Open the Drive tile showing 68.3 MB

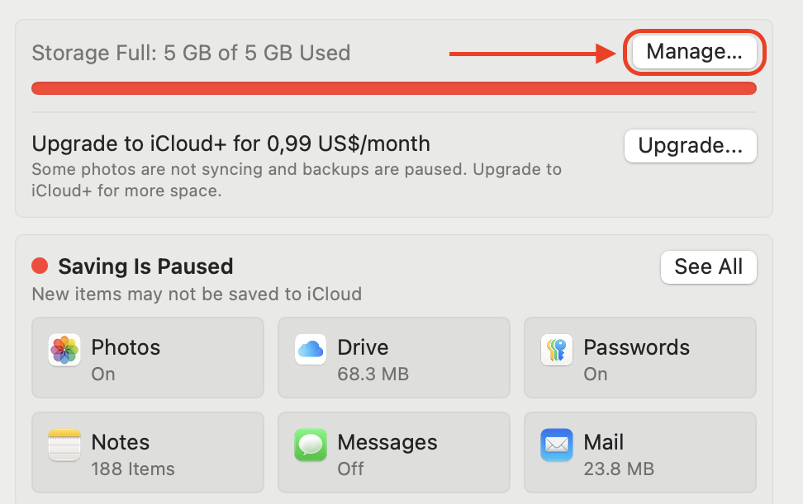(393, 357)
